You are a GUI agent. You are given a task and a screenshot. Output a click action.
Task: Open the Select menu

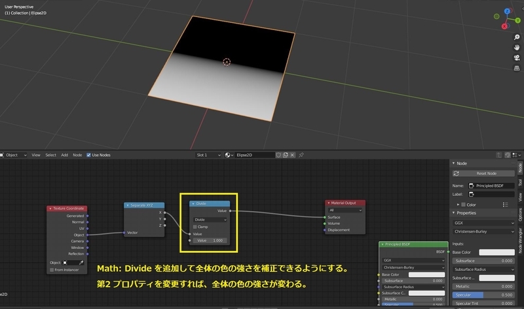pyautogui.click(x=51, y=155)
